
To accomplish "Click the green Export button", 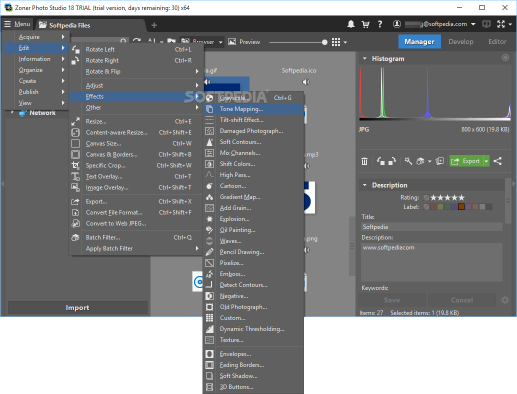I will [x=466, y=161].
